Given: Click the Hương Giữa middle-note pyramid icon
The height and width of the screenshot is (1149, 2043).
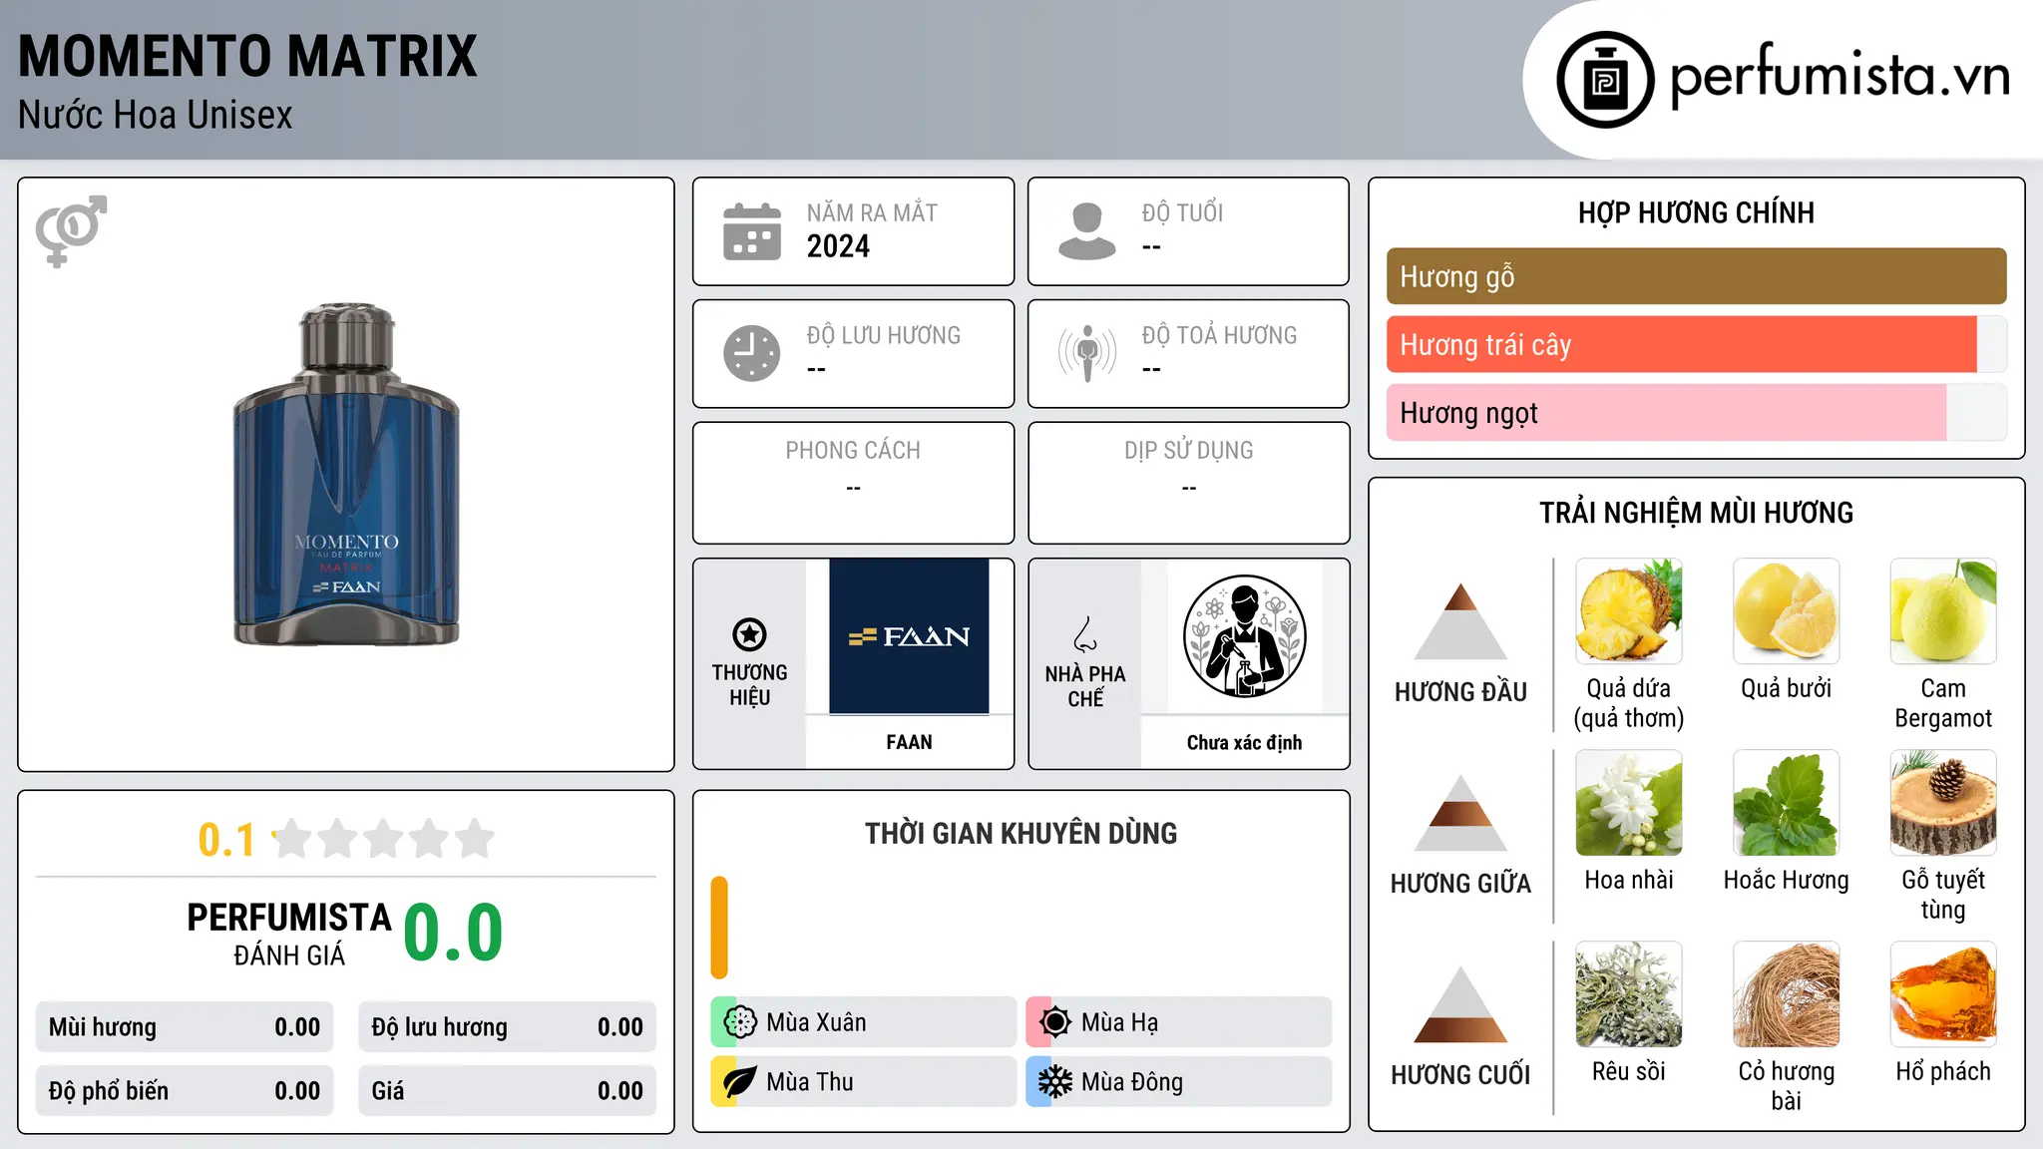Looking at the screenshot, I should pos(1460,813).
